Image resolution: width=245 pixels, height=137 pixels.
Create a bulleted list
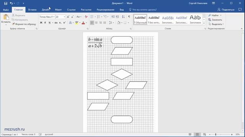click(x=92, y=17)
